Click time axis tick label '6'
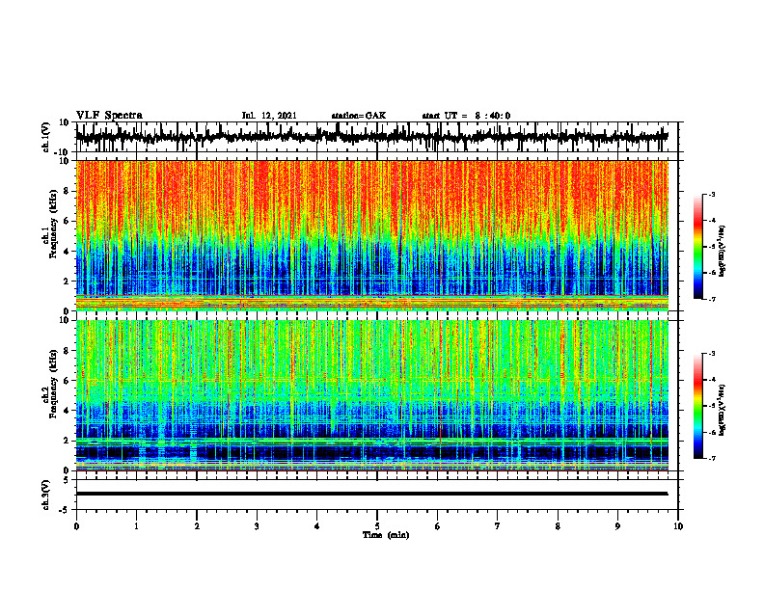 tap(438, 526)
